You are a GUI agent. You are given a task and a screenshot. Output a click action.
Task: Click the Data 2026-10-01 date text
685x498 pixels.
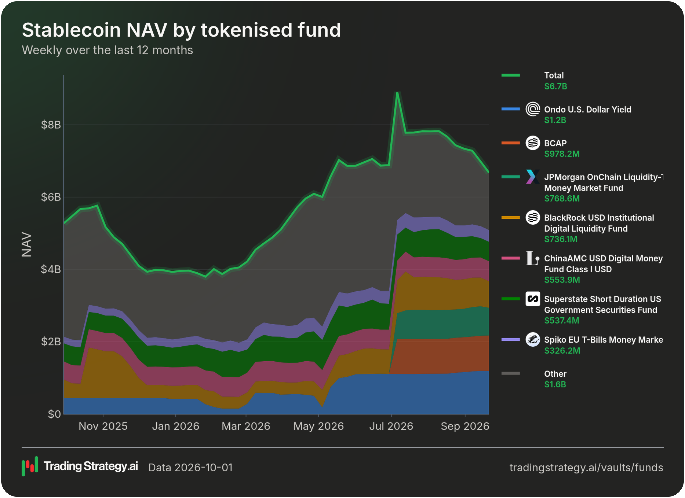(190, 468)
